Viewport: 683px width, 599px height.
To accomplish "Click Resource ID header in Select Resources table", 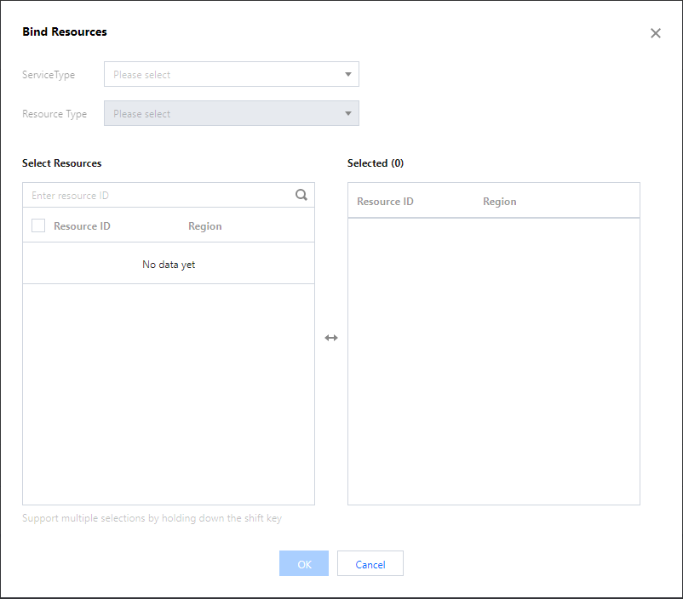I will (82, 226).
